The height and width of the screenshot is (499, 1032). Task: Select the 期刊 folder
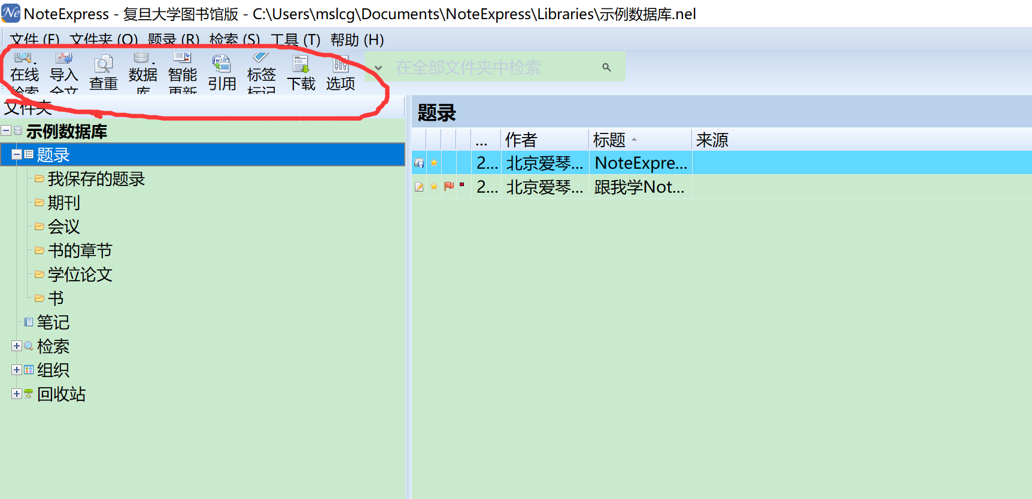(64, 202)
